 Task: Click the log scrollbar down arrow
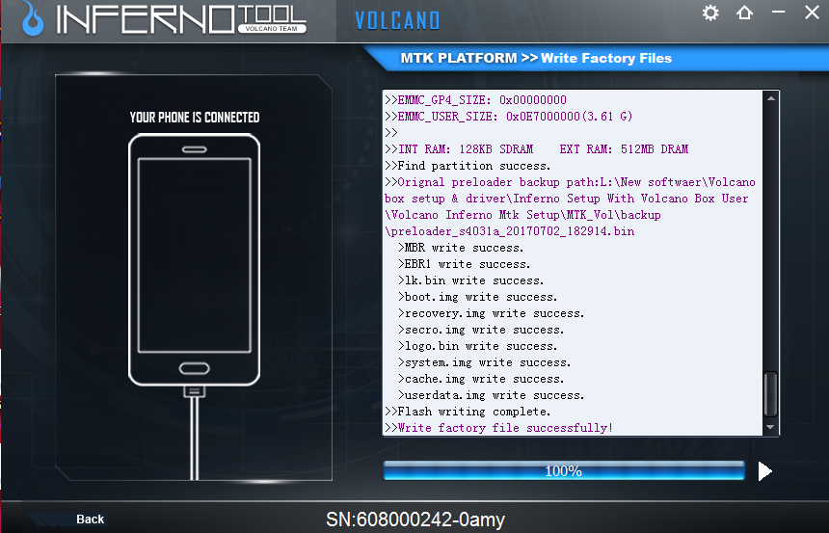tap(770, 427)
